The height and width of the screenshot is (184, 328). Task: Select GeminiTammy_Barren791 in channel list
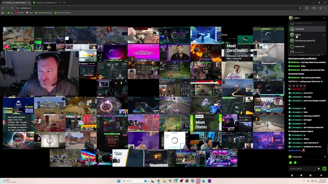click(307, 41)
